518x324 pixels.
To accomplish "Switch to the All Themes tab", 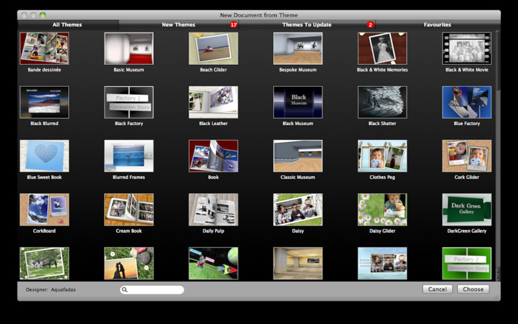I will click(x=67, y=25).
